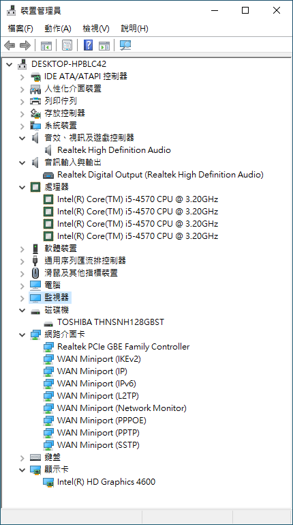Select WAN Miniport (PPPOE) entry
Image resolution: width=293 pixels, height=525 pixels.
(102, 420)
